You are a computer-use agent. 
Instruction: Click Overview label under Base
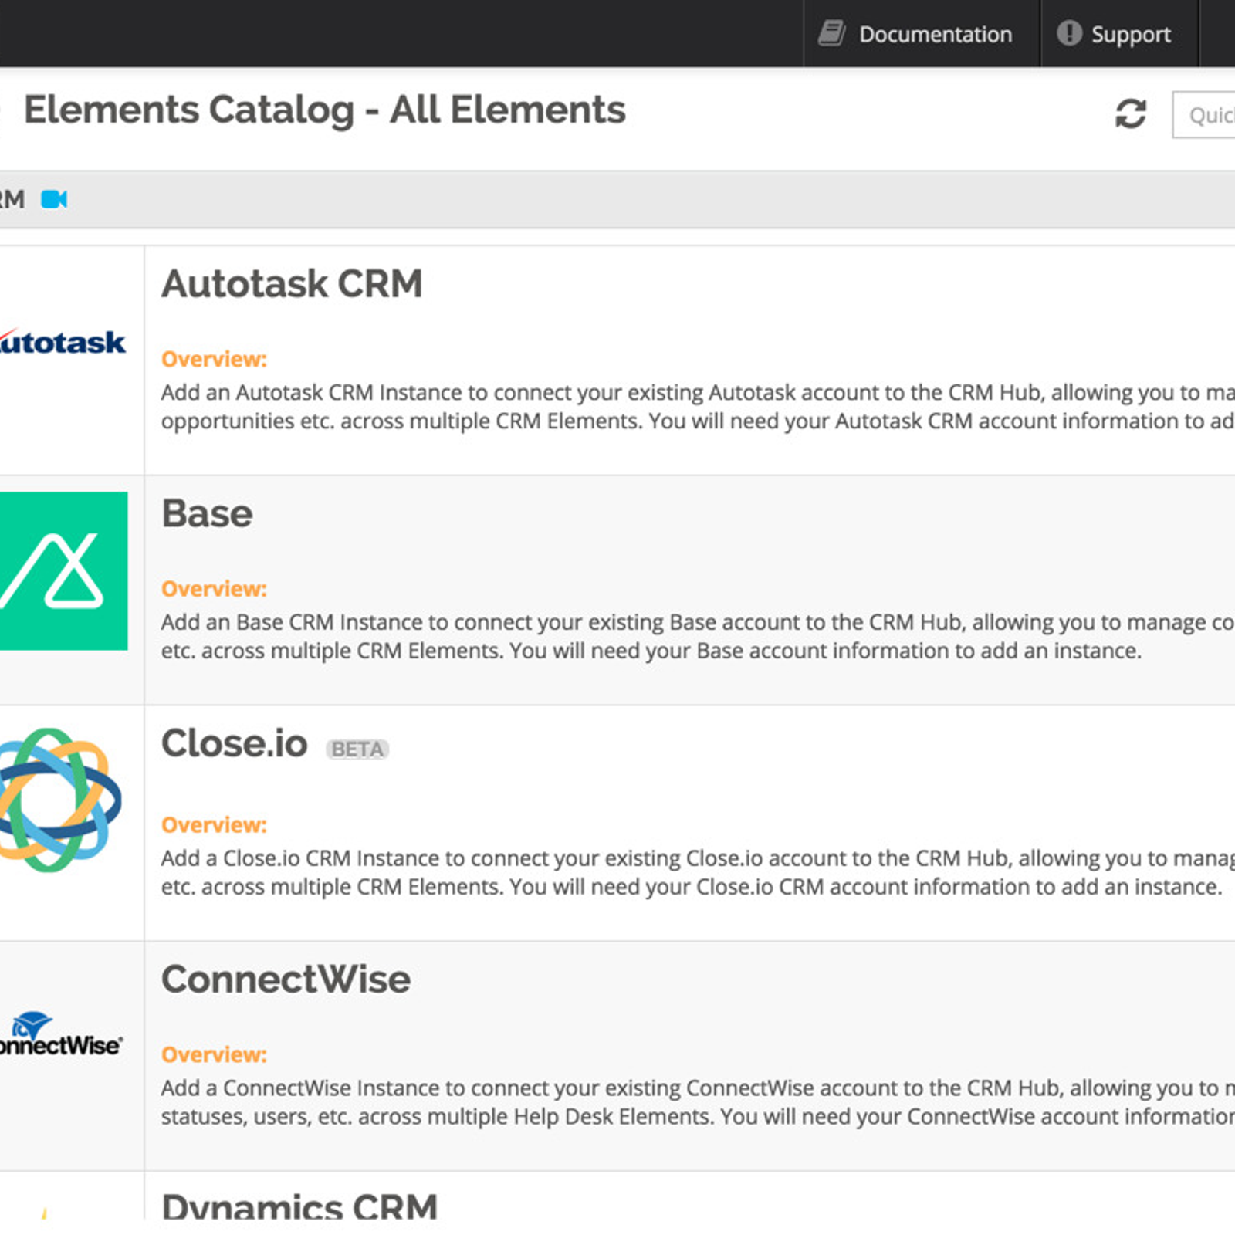214,589
